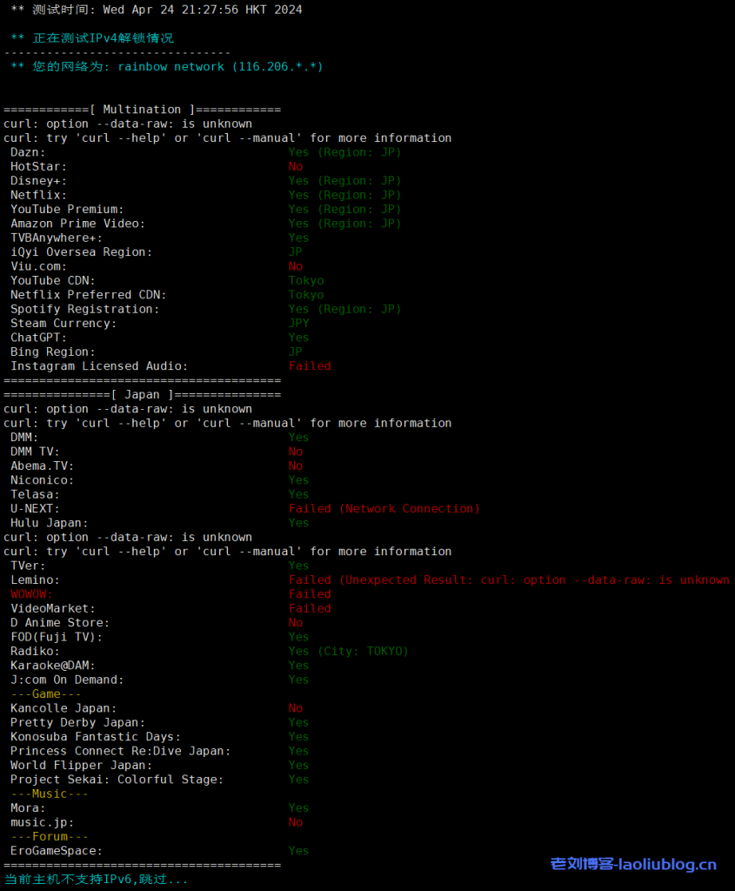
Task: Click the IPv6 not supported message
Action: (x=96, y=880)
